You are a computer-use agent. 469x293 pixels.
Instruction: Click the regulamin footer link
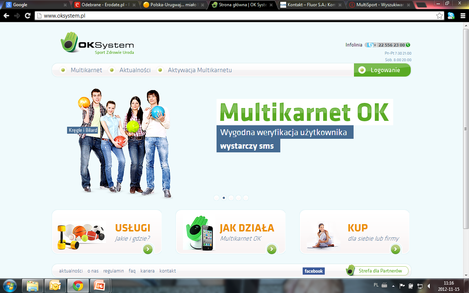point(114,271)
